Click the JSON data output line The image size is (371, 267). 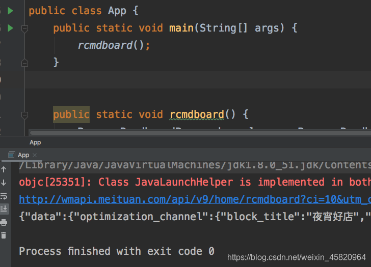[x=195, y=217]
